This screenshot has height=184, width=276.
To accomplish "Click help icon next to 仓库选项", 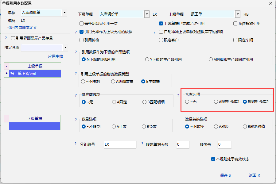I will pos(178,95).
